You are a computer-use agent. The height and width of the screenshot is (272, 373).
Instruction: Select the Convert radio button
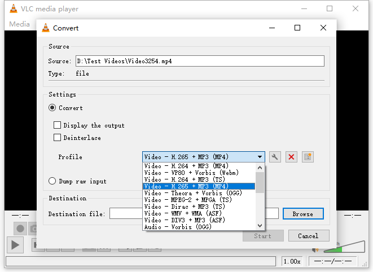click(x=52, y=108)
